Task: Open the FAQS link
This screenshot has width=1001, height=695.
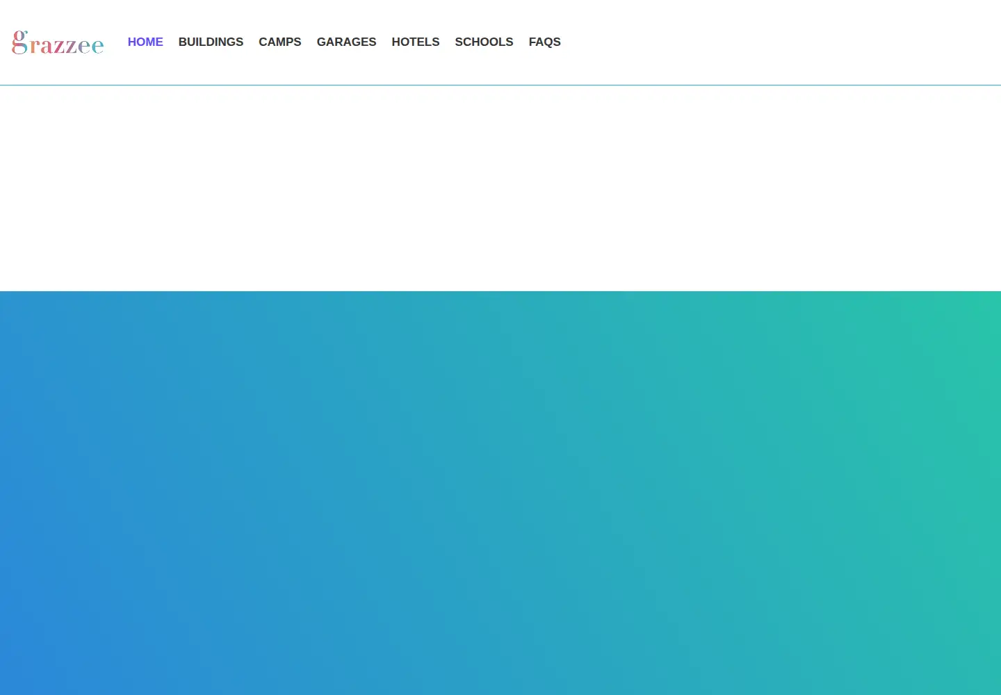Action: click(x=545, y=42)
